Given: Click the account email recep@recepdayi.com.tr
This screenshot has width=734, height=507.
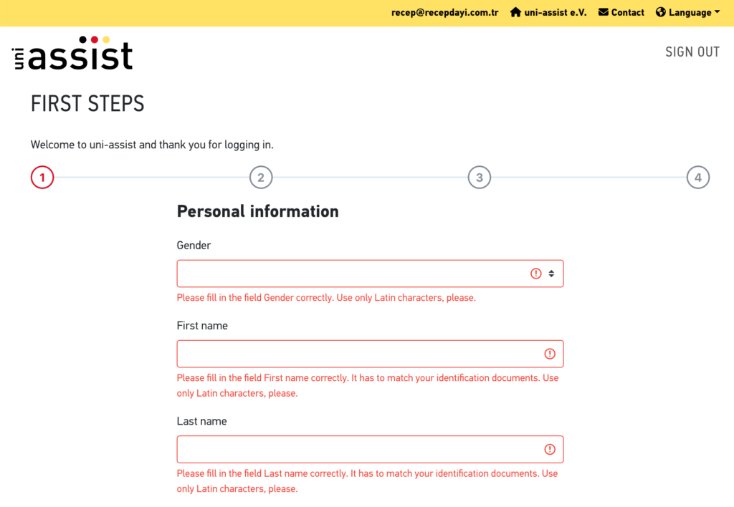Looking at the screenshot, I should coord(444,12).
